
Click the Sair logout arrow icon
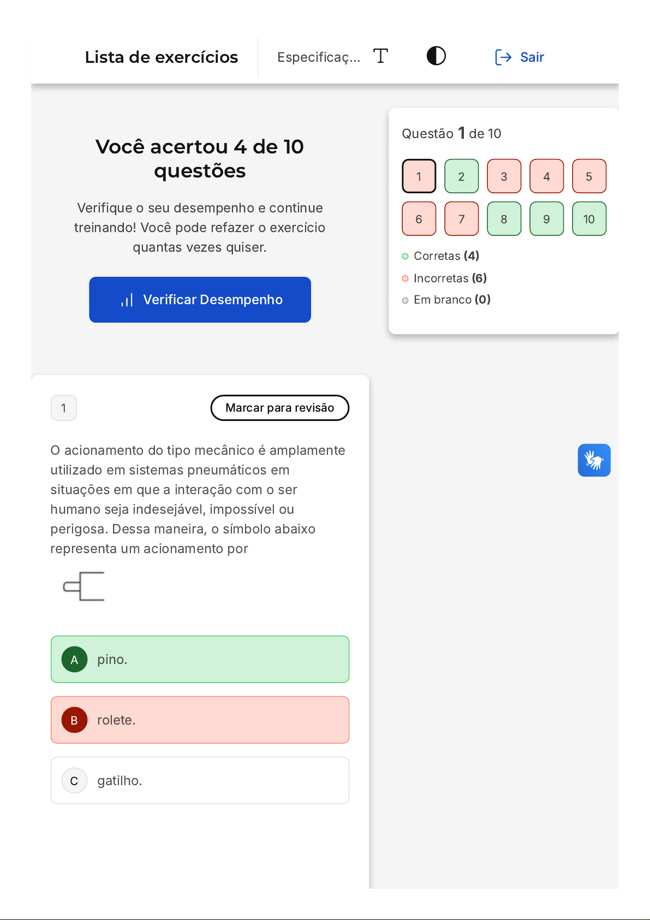click(503, 57)
